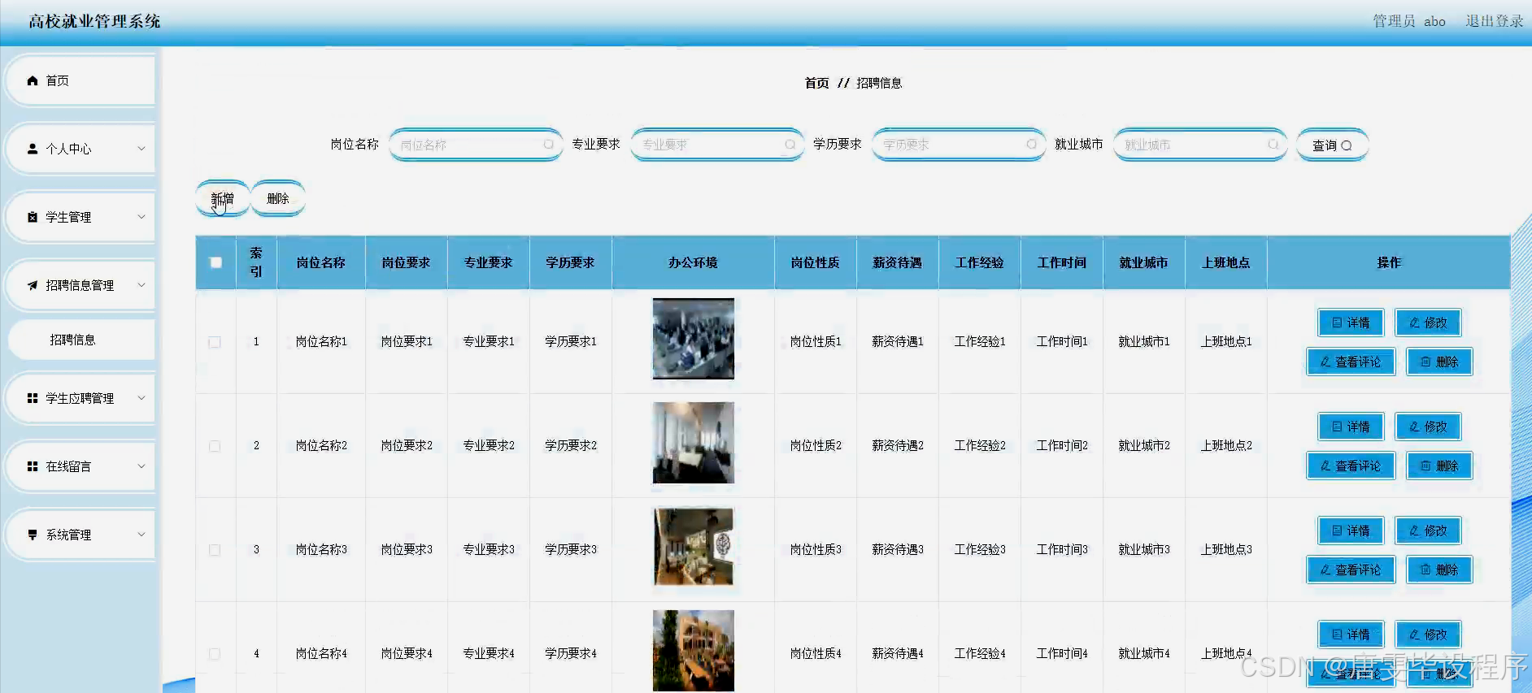
Task: Click 修改 for row 岗位名称3
Action: 1428,531
